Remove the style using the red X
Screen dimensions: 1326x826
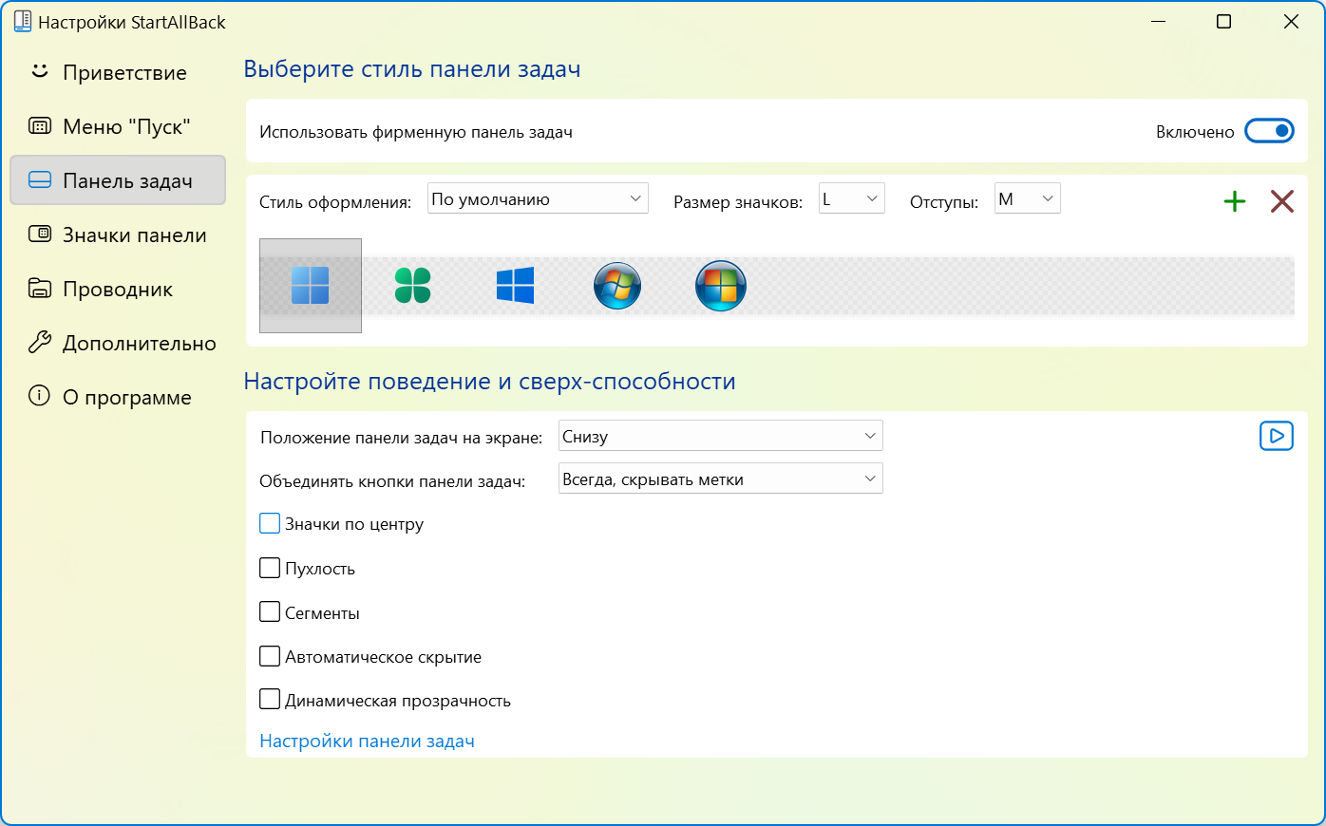[x=1282, y=201]
